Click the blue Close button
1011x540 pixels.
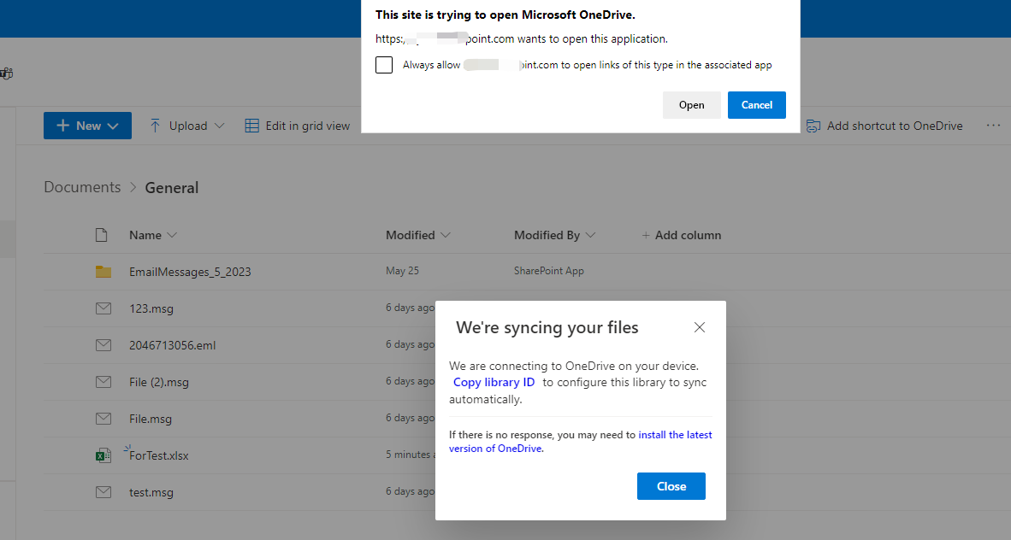click(x=671, y=486)
